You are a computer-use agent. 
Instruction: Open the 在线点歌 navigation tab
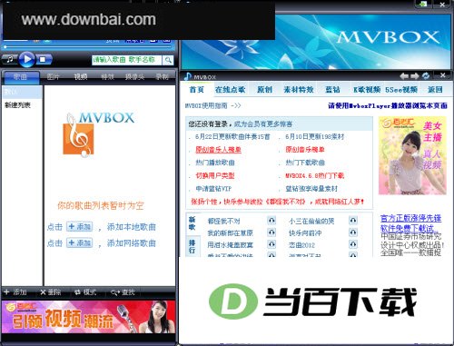pos(230,90)
